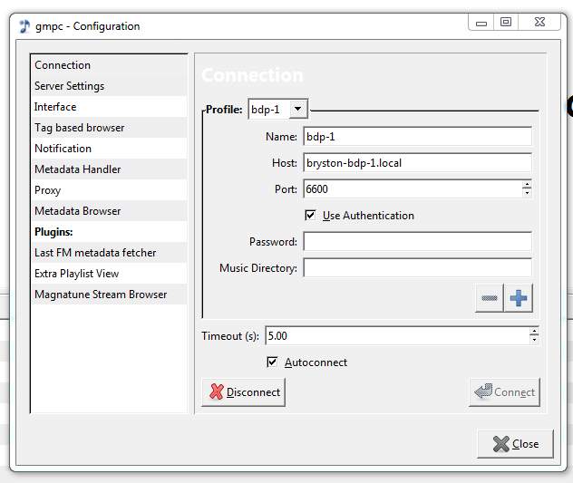This screenshot has height=483, width=573.
Task: Click the Password input field
Action: (x=417, y=242)
